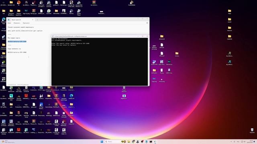Open the Steam desktop shortcut

(x=4, y=37)
